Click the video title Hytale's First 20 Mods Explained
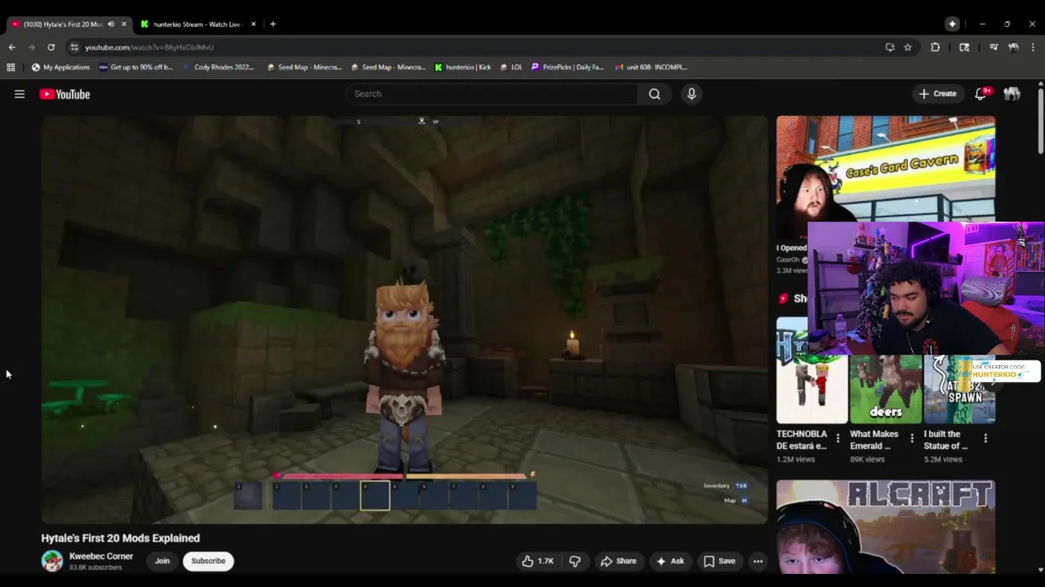This screenshot has width=1045, height=587. tap(121, 538)
